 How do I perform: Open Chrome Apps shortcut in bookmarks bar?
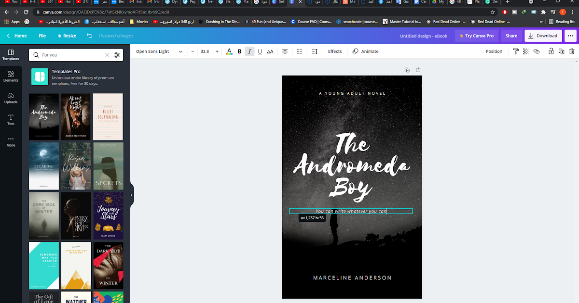pos(12,22)
